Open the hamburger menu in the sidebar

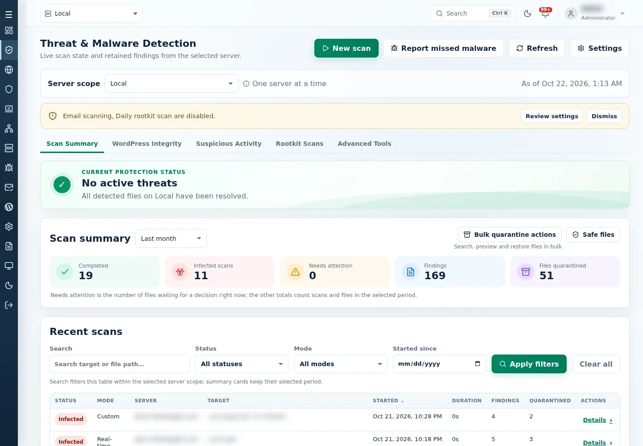[x=9, y=14]
